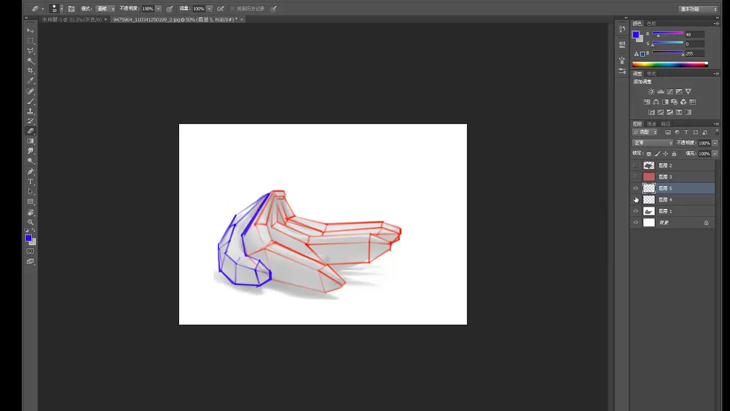Switch to the 未标题-1 document tab
This screenshot has height=411, width=730.
click(71, 19)
